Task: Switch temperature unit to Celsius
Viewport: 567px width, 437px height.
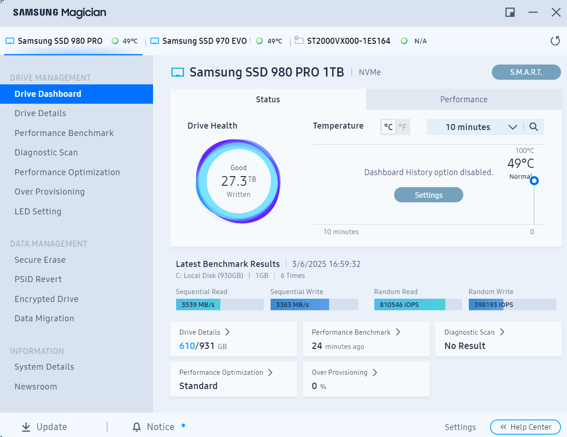Action: tap(389, 127)
